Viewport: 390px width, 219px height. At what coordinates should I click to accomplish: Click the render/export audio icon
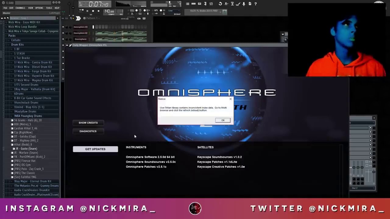232,4
